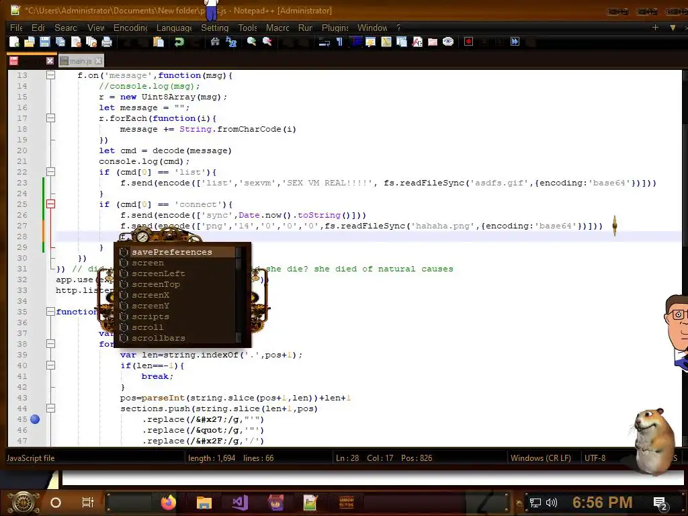
Task: Click Run macro multiple times icon
Action: pos(515,42)
